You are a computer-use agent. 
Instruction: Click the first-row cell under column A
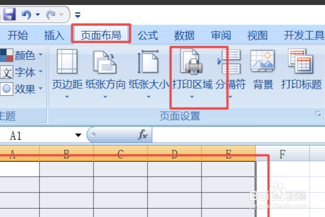coord(19,169)
